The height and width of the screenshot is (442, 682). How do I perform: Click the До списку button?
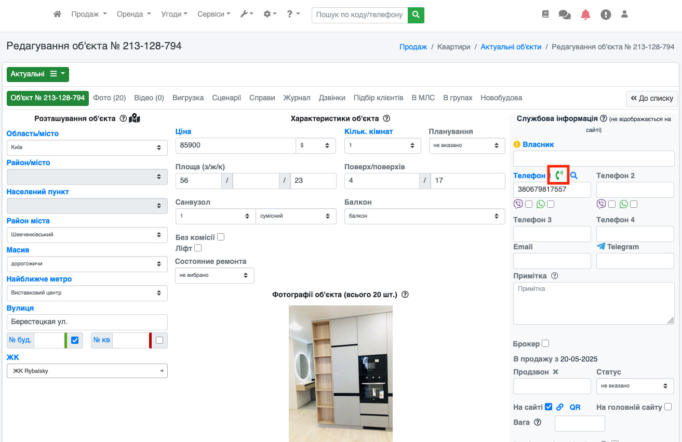point(652,98)
